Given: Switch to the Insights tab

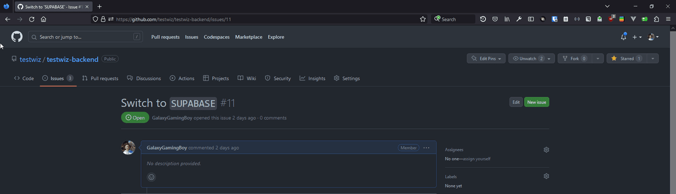Looking at the screenshot, I should click(312, 78).
